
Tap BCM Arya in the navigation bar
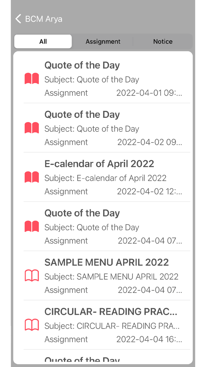44,19
